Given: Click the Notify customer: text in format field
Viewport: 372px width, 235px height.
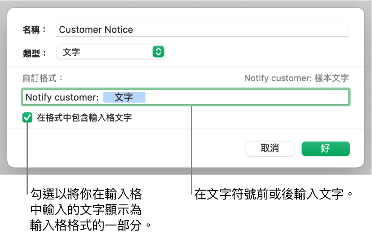Looking at the screenshot, I should (x=62, y=97).
